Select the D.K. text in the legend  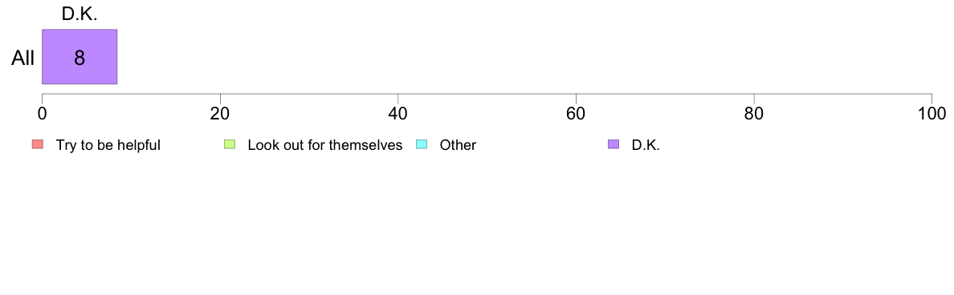(646, 145)
